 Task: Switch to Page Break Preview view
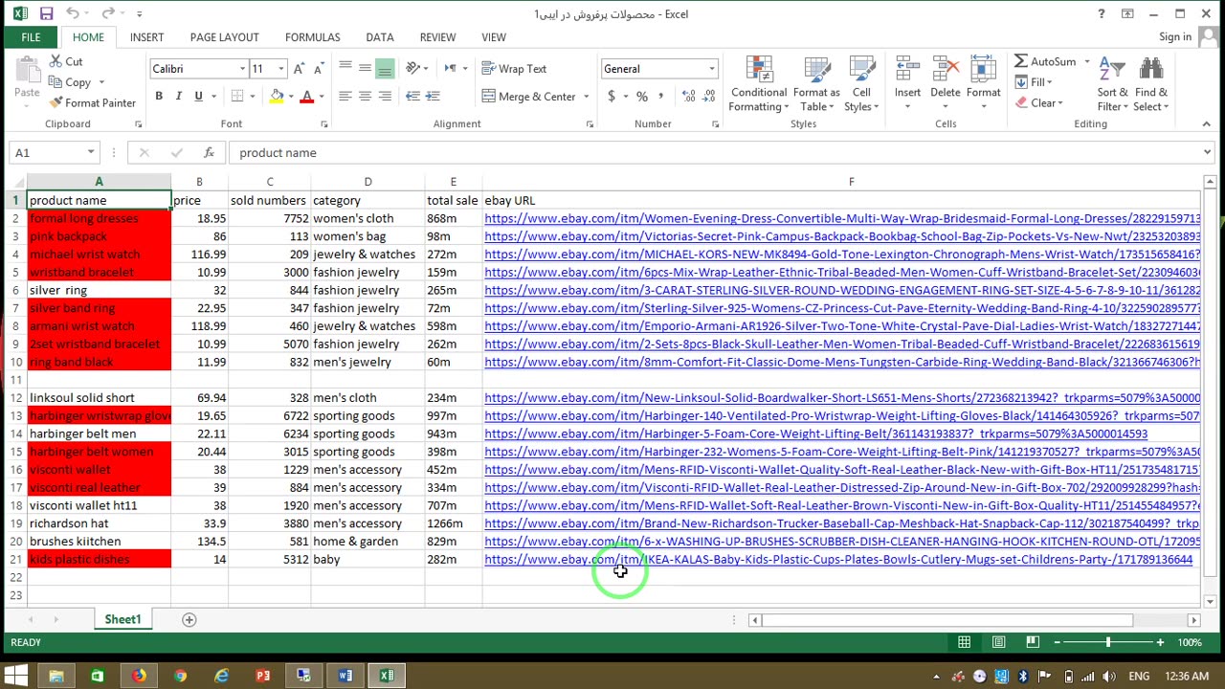coord(1032,642)
